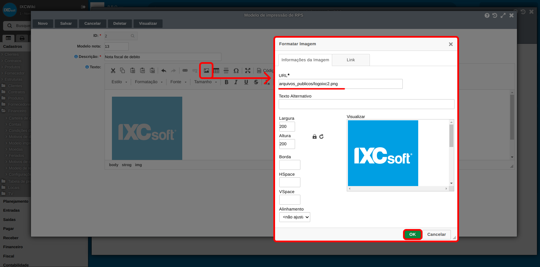This screenshot has width=540, height=267.
Task: Open the Formatação dropdown
Action: click(148, 82)
